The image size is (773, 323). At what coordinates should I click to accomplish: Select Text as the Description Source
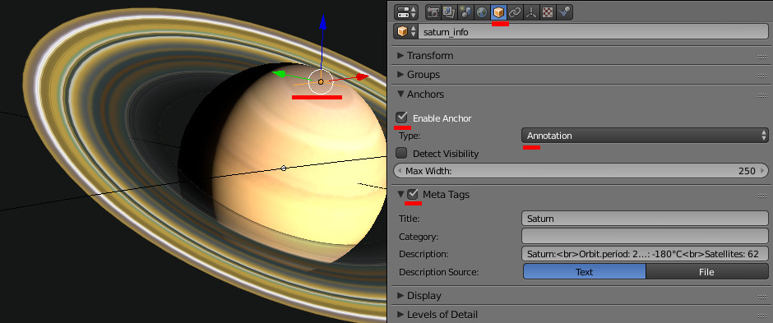pos(584,272)
